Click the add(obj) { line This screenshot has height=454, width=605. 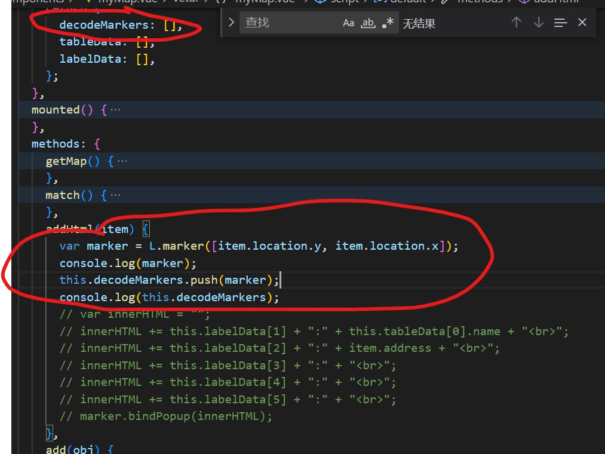tap(79, 449)
